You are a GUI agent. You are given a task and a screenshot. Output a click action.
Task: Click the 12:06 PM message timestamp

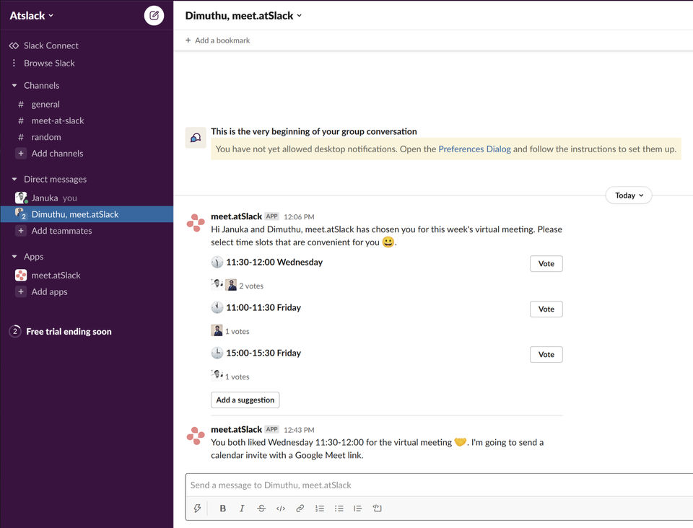[x=299, y=217]
